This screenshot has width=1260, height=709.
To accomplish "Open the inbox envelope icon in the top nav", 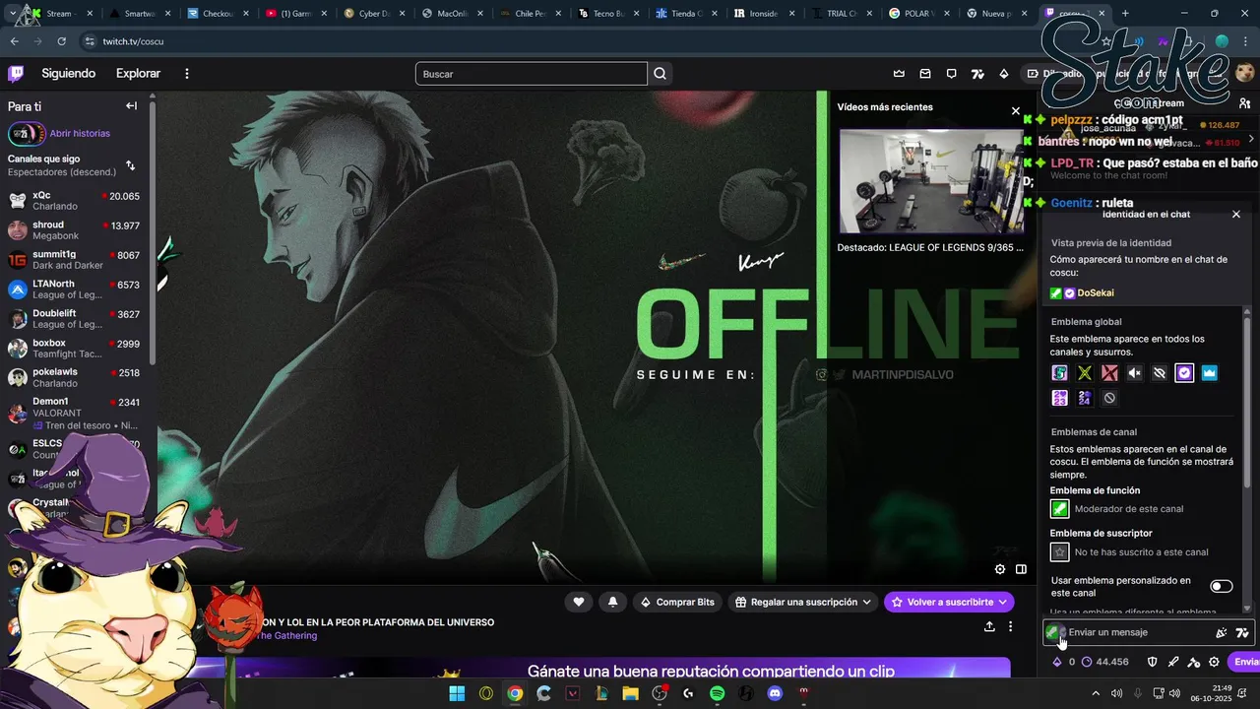I will point(925,74).
